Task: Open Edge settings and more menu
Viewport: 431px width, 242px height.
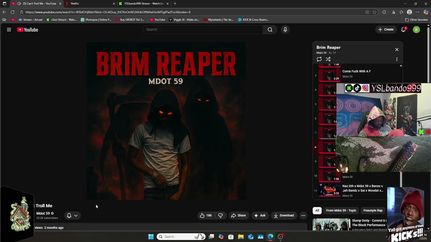Action: [418, 12]
